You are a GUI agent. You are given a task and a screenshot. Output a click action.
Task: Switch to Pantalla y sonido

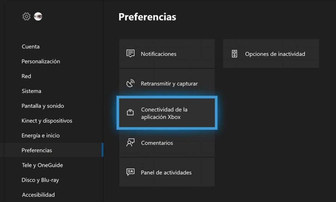43,106
